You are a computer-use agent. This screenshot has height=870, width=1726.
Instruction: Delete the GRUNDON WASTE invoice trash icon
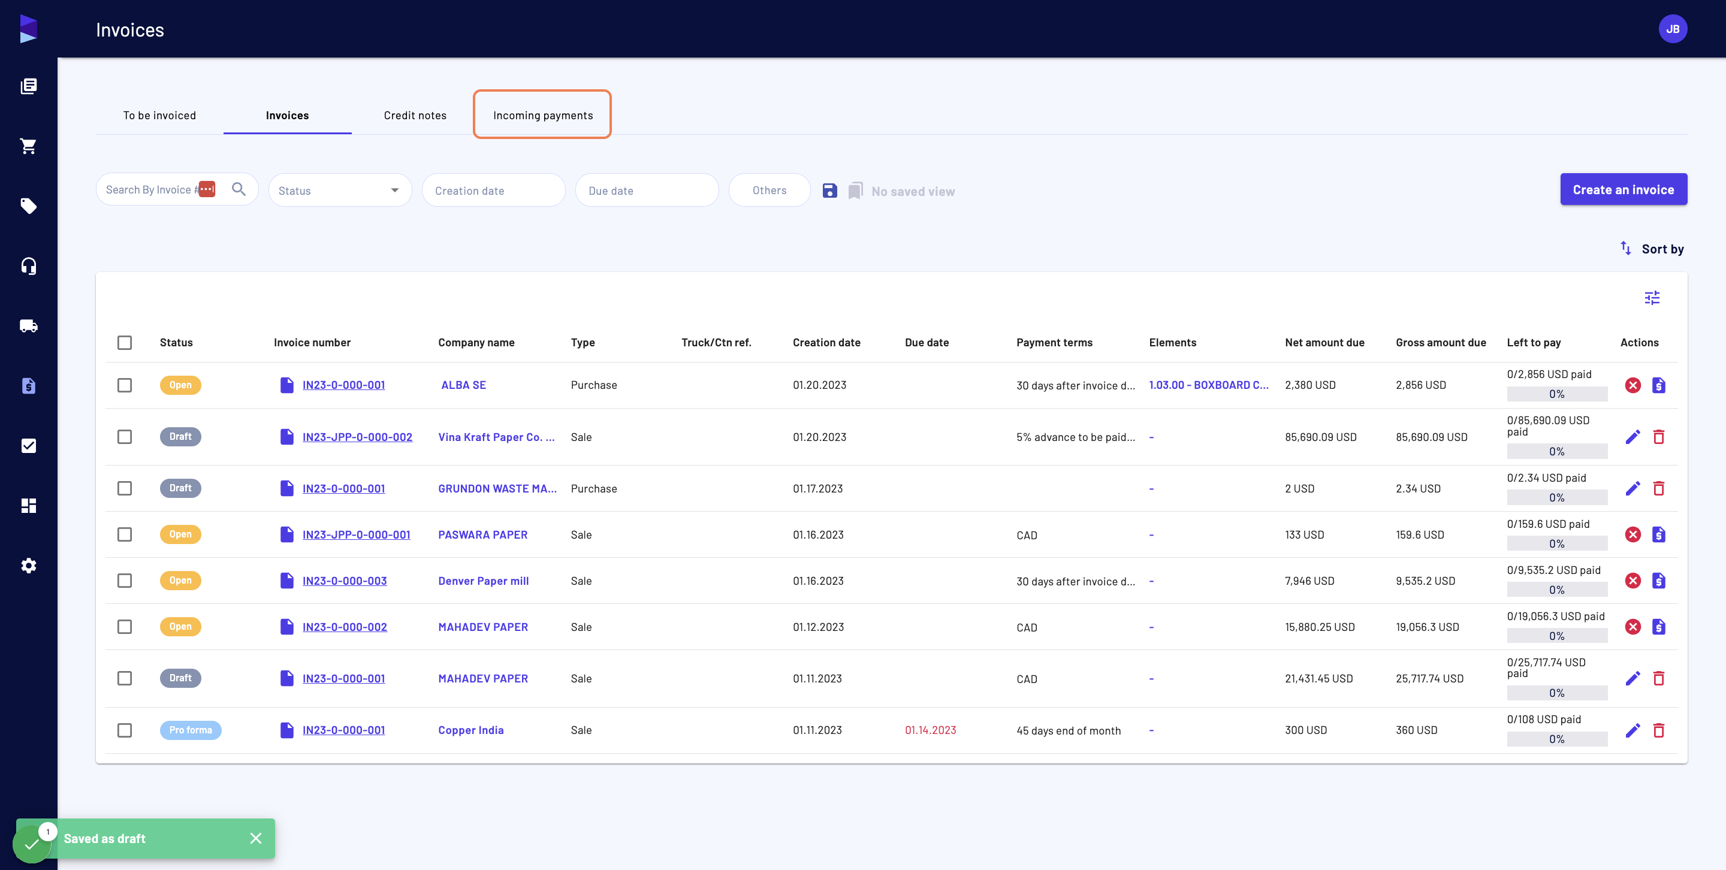click(x=1658, y=488)
